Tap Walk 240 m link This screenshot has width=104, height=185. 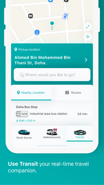point(26,121)
